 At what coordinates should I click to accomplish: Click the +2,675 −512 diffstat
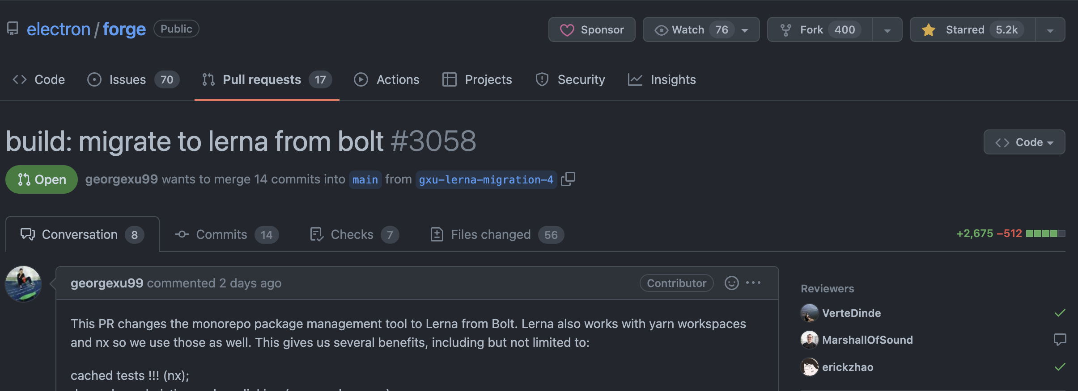tap(989, 233)
